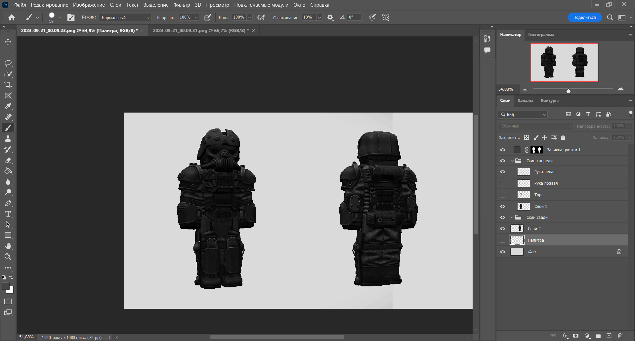The height and width of the screenshot is (341, 635).
Task: Show the Торс layer
Action: tap(503, 195)
